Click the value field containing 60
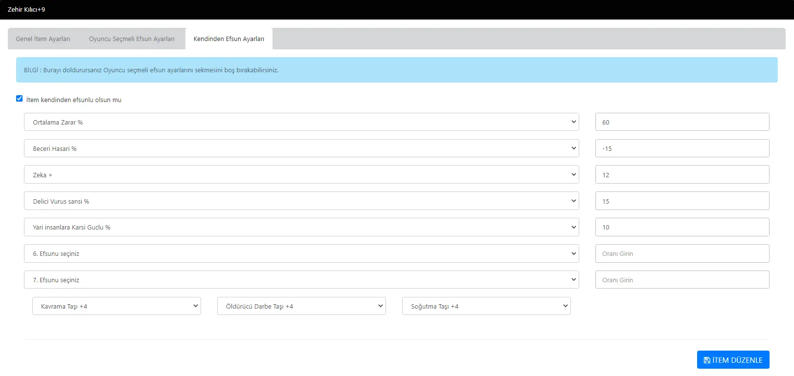 (x=682, y=122)
